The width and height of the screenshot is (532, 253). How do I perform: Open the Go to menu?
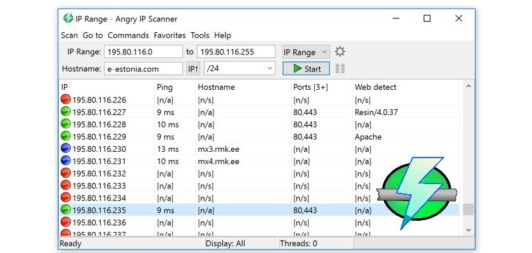coord(92,35)
